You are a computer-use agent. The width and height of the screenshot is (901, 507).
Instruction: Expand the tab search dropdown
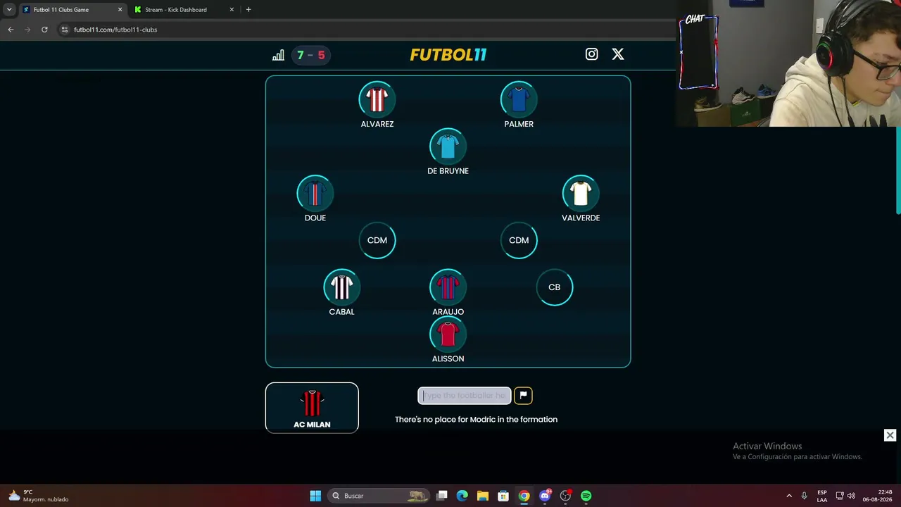click(9, 10)
